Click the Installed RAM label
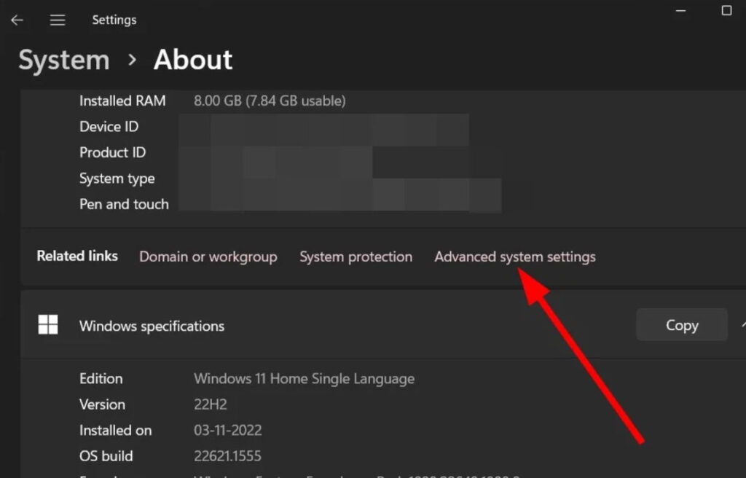Screen dimensions: 746x478 [x=122, y=101]
